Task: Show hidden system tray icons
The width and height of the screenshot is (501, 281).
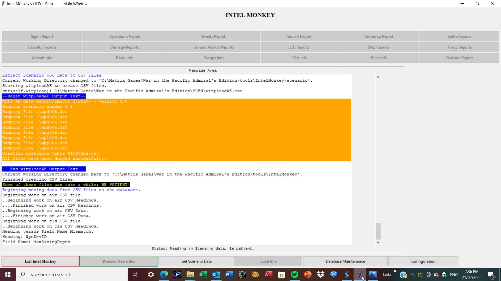Action: click(413, 274)
